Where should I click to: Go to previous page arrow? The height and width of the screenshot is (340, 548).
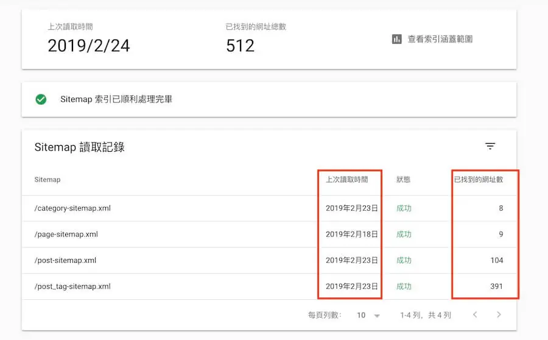pyautogui.click(x=475, y=314)
